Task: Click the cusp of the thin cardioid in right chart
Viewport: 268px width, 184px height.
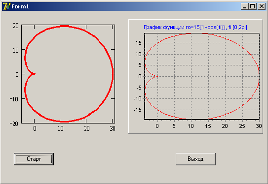Action: pyautogui.click(x=157, y=76)
